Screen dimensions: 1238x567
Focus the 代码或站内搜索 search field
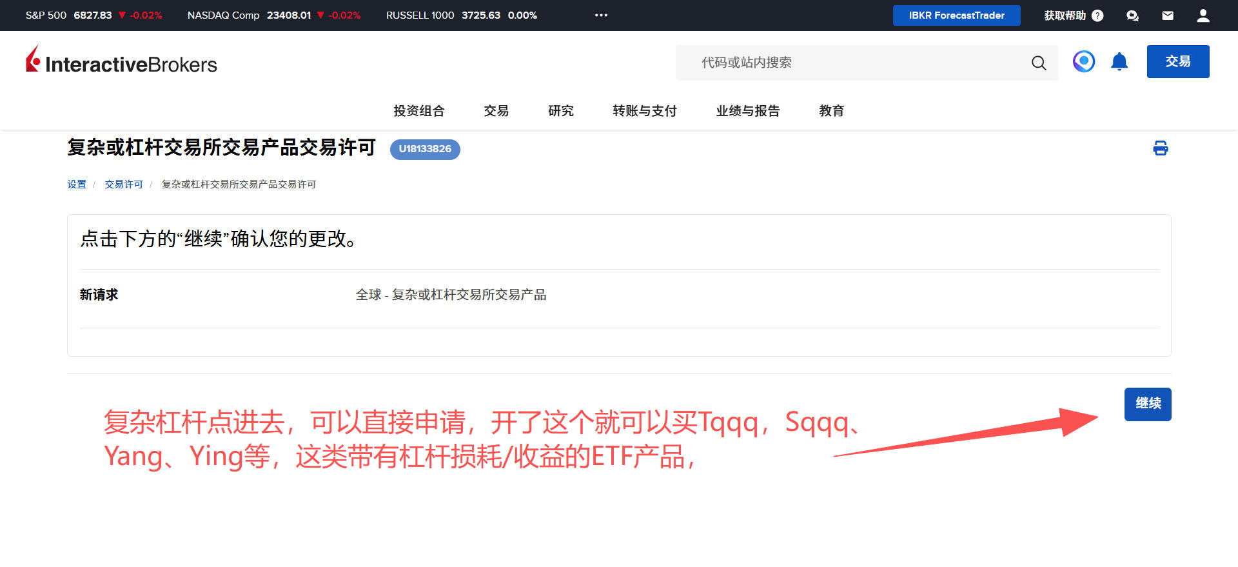click(x=851, y=63)
